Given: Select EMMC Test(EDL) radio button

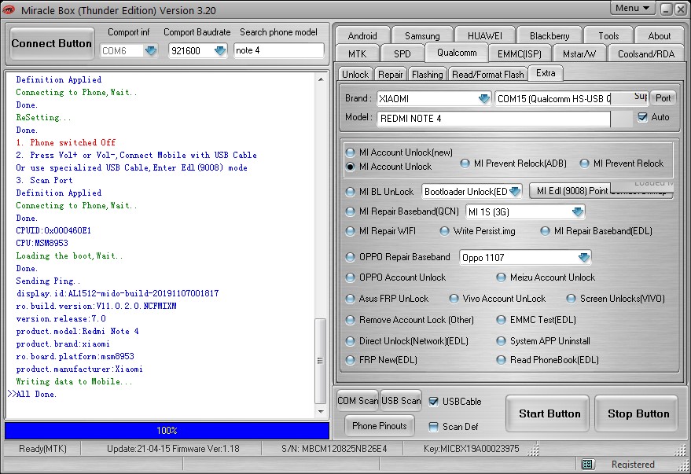Looking at the screenshot, I should (x=501, y=320).
